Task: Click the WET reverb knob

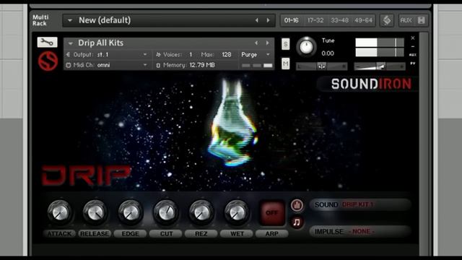Action: (237, 212)
